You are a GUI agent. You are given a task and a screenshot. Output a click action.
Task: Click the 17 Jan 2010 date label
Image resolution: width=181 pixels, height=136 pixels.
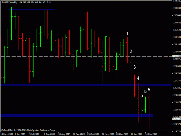[137, 134]
